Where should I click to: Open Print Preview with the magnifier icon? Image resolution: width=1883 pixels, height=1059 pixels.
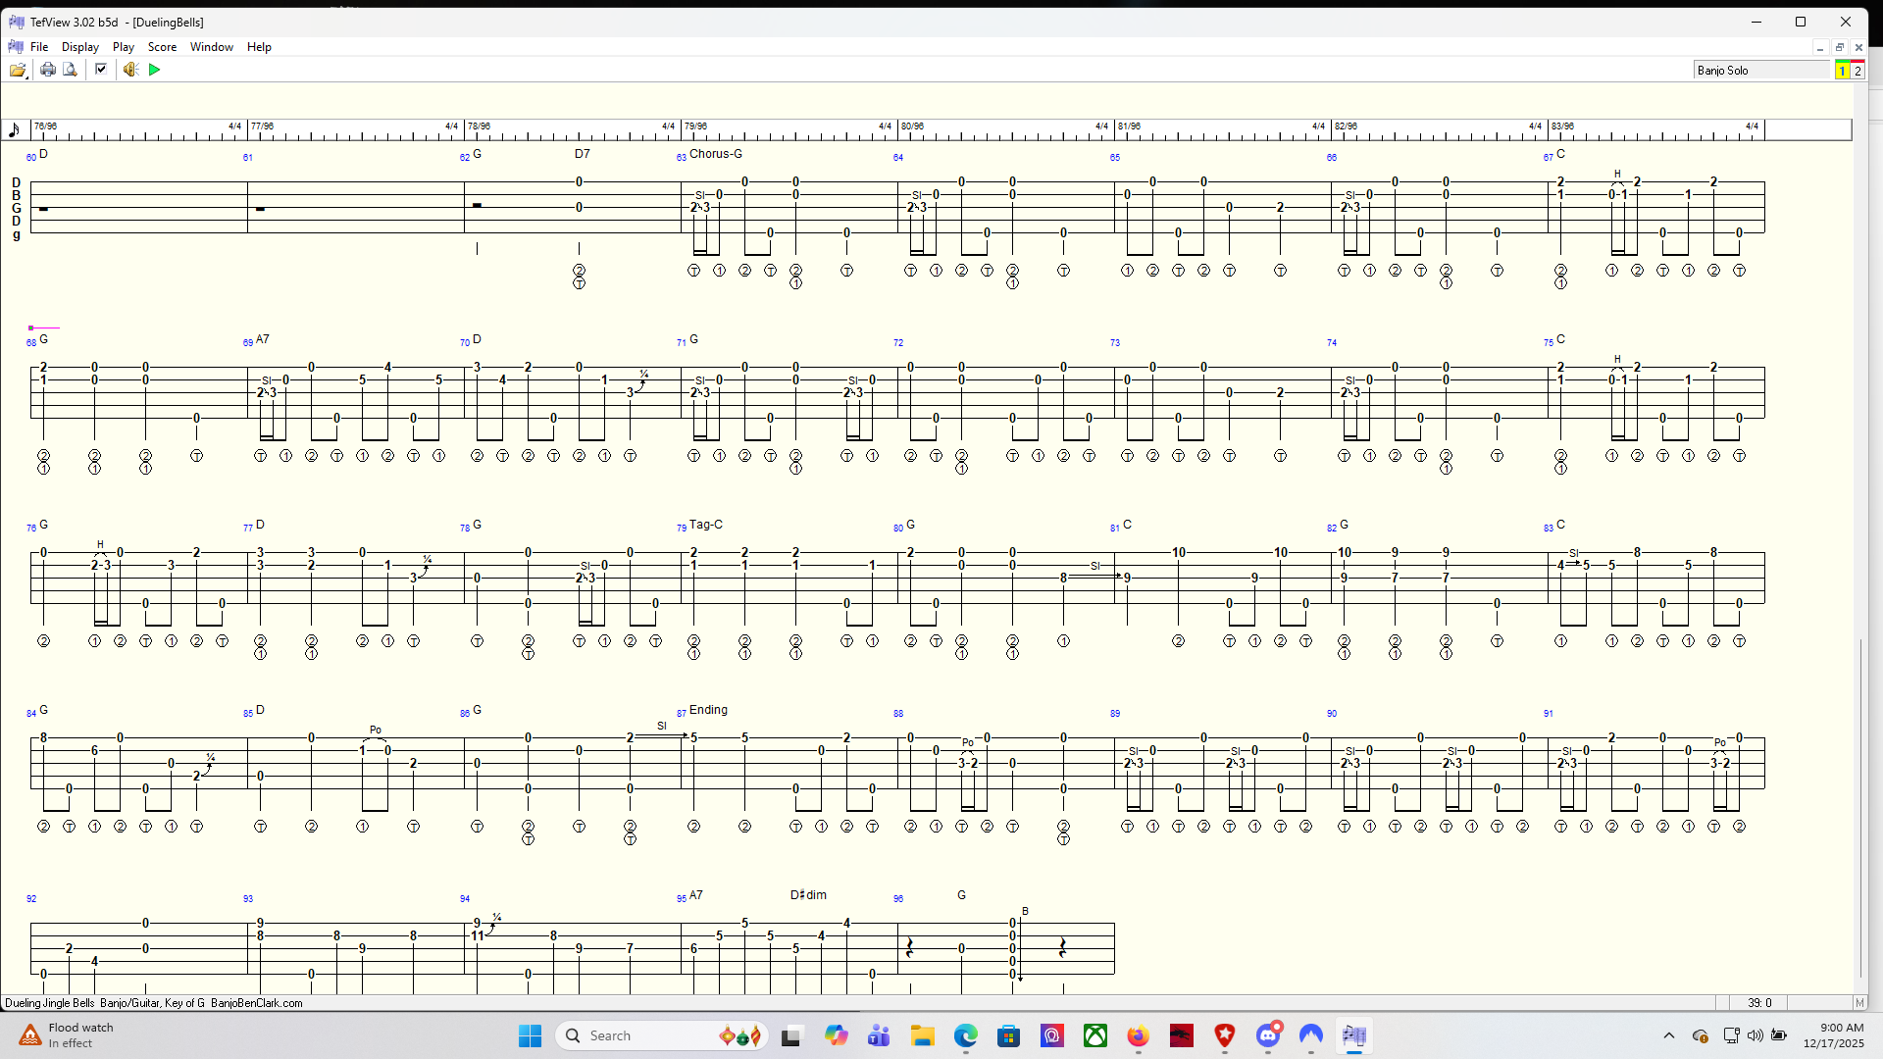point(70,70)
